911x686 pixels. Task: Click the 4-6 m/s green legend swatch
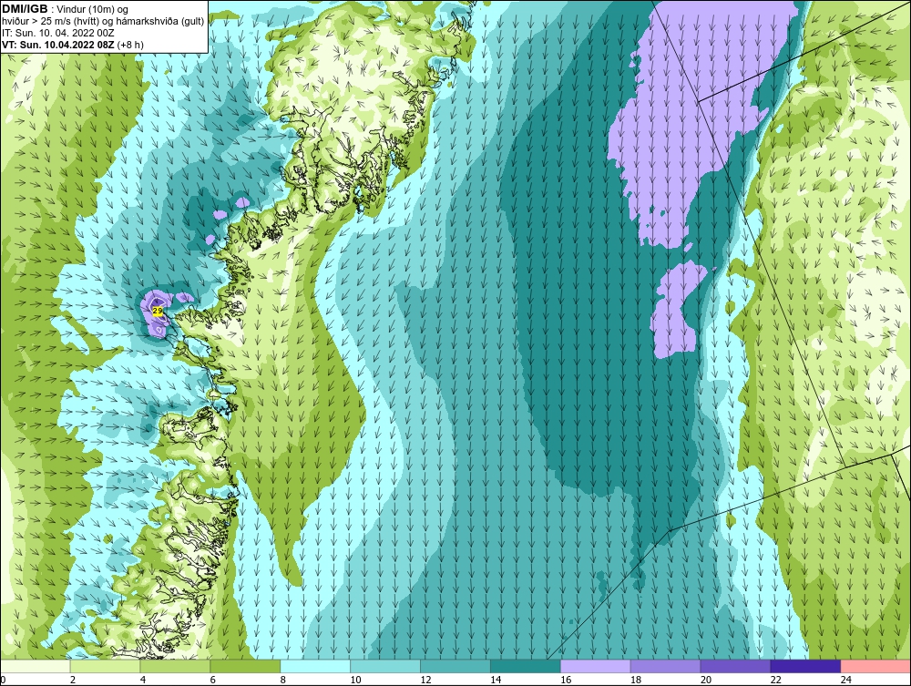pyautogui.click(x=176, y=666)
